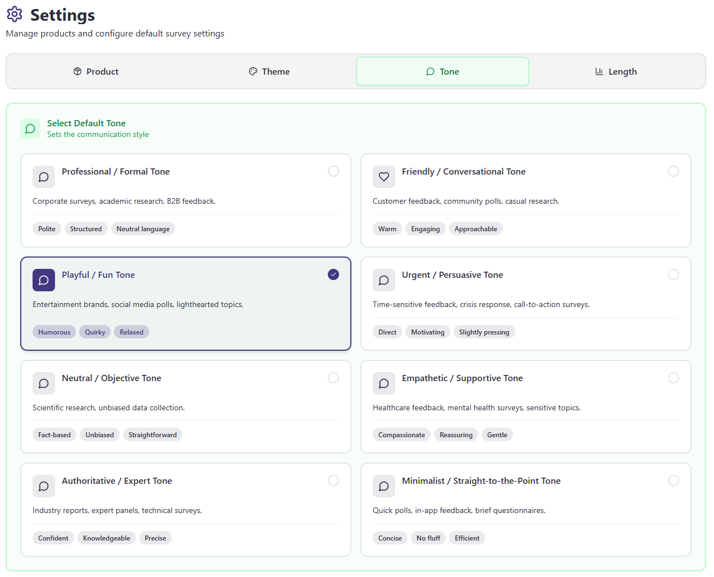Click the Neutral / Objective Tone chat icon

(44, 383)
